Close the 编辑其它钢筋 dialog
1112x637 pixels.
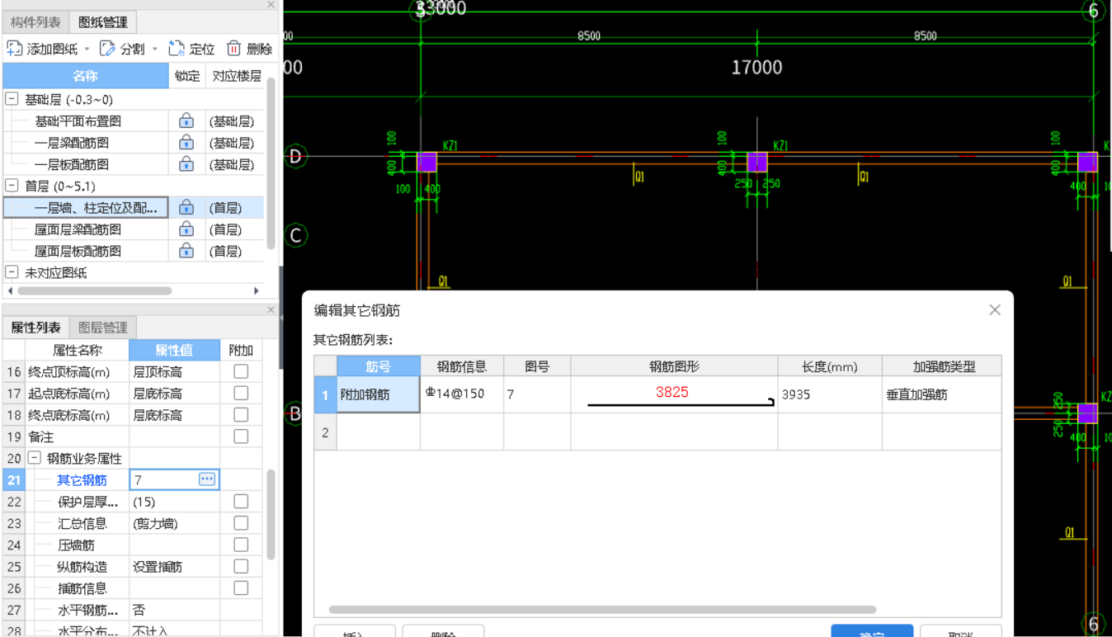pos(995,310)
